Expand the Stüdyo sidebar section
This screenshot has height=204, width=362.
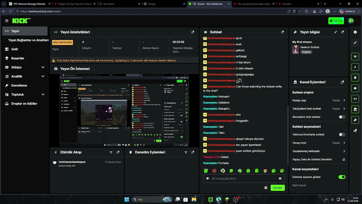pos(25,67)
